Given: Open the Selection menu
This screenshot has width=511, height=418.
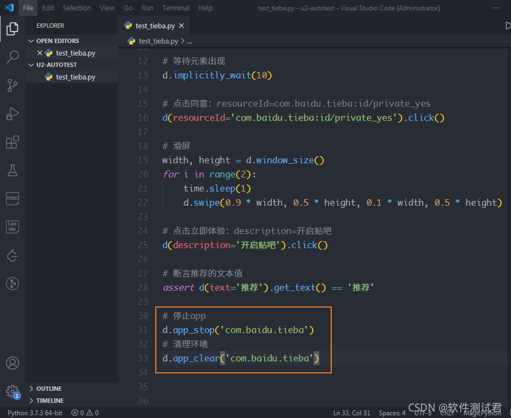Looking at the screenshot, I should [77, 8].
